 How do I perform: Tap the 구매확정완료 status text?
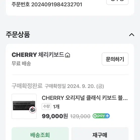pyautogui.click(x=27, y=86)
